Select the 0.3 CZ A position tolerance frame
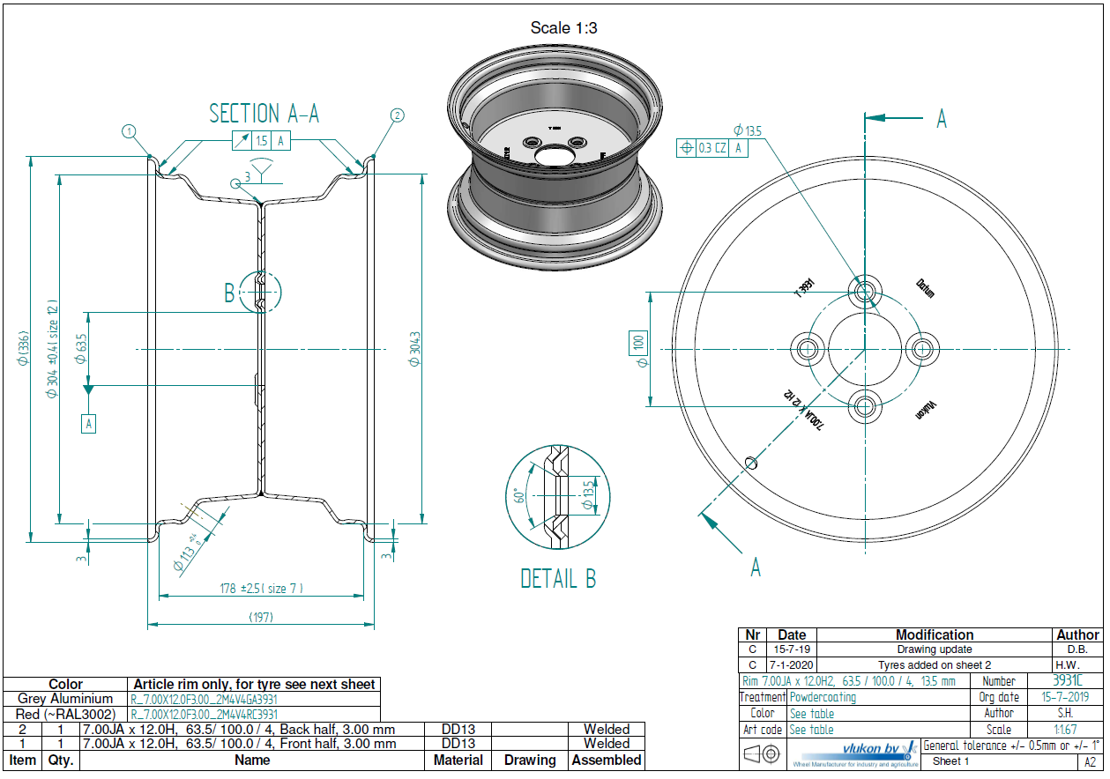This screenshot has height=779, width=1110. coord(712,148)
